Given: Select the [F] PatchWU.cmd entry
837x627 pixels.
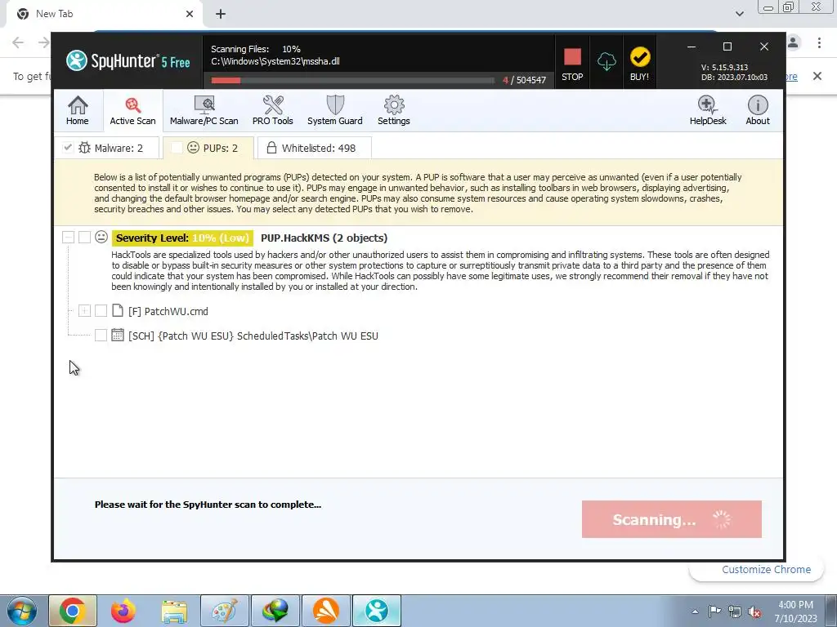Looking at the screenshot, I should pyautogui.click(x=168, y=311).
